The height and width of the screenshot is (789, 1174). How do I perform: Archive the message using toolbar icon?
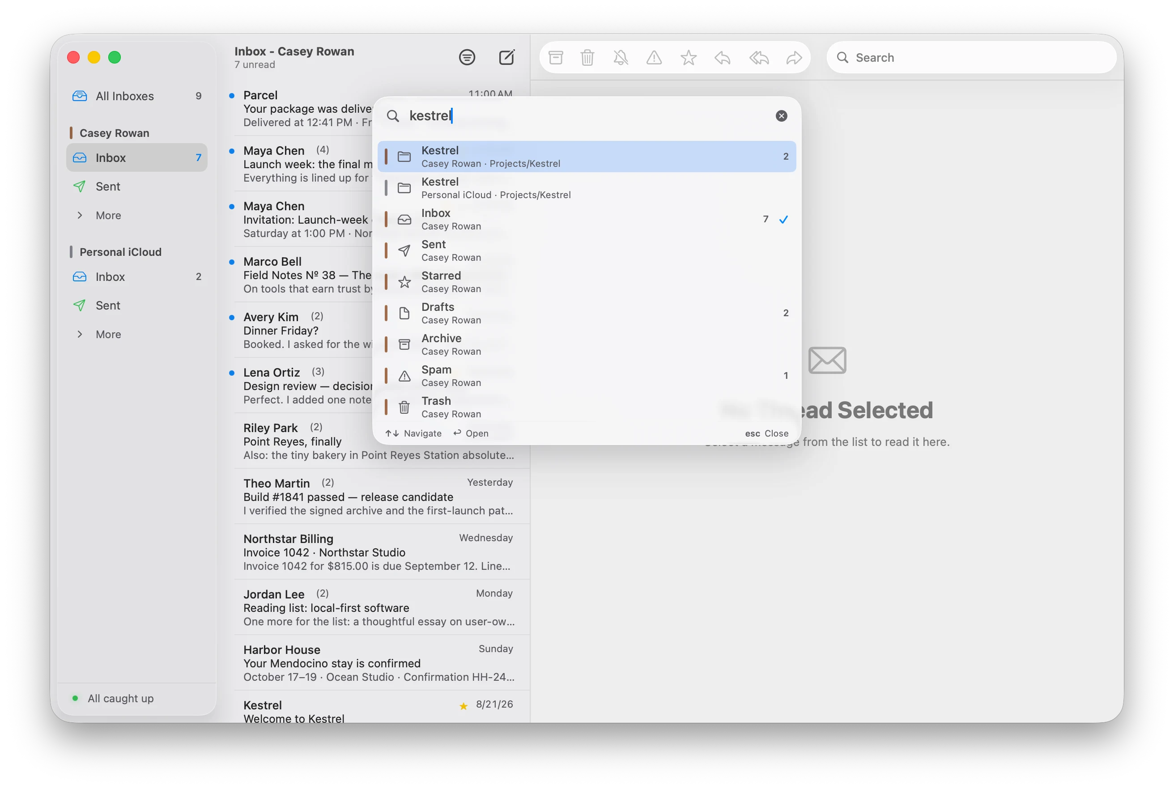click(556, 57)
